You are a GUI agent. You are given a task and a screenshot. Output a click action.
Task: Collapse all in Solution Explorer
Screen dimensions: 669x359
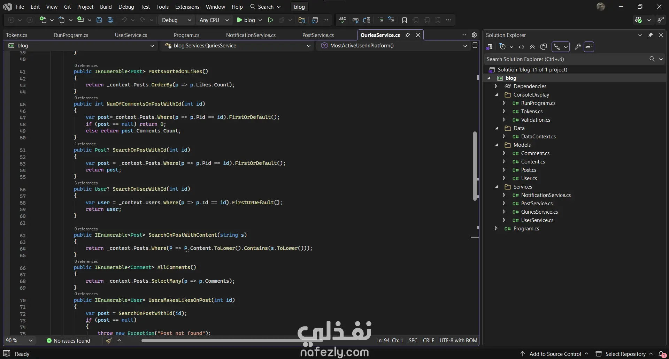[x=532, y=47]
